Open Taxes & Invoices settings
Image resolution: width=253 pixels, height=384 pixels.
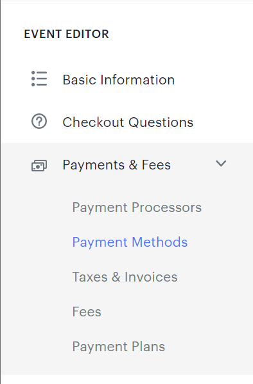tap(125, 277)
